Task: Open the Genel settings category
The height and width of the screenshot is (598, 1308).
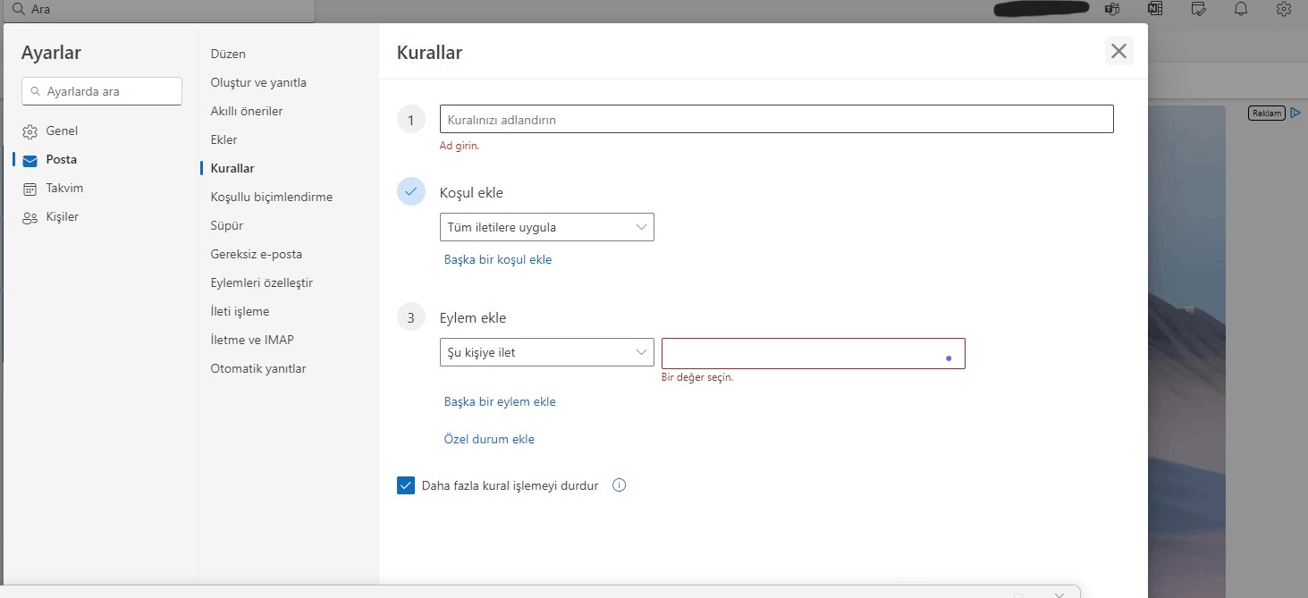Action: 62,131
